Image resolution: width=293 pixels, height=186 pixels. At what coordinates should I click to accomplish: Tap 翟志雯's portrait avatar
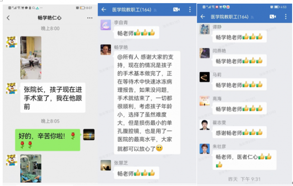pos(205,125)
